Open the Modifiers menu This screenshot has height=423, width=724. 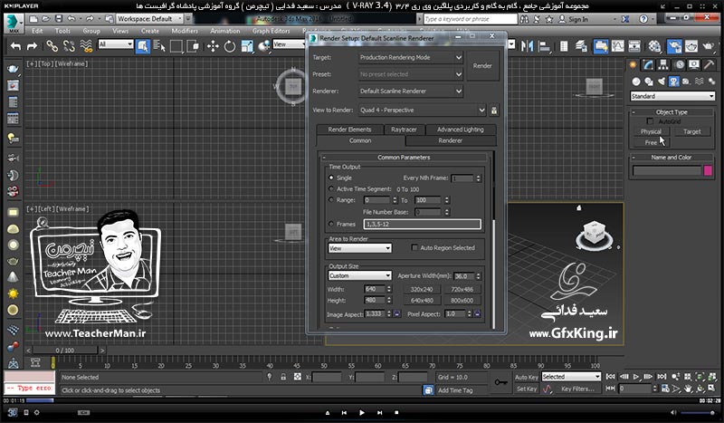pos(185,31)
